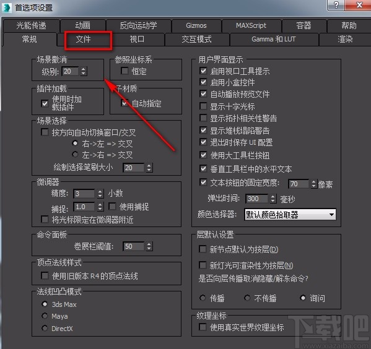Adjust the 弹出时间 spinner arrows
The image size is (371, 349).
[273, 199]
